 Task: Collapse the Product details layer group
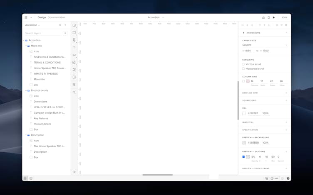point(26,90)
